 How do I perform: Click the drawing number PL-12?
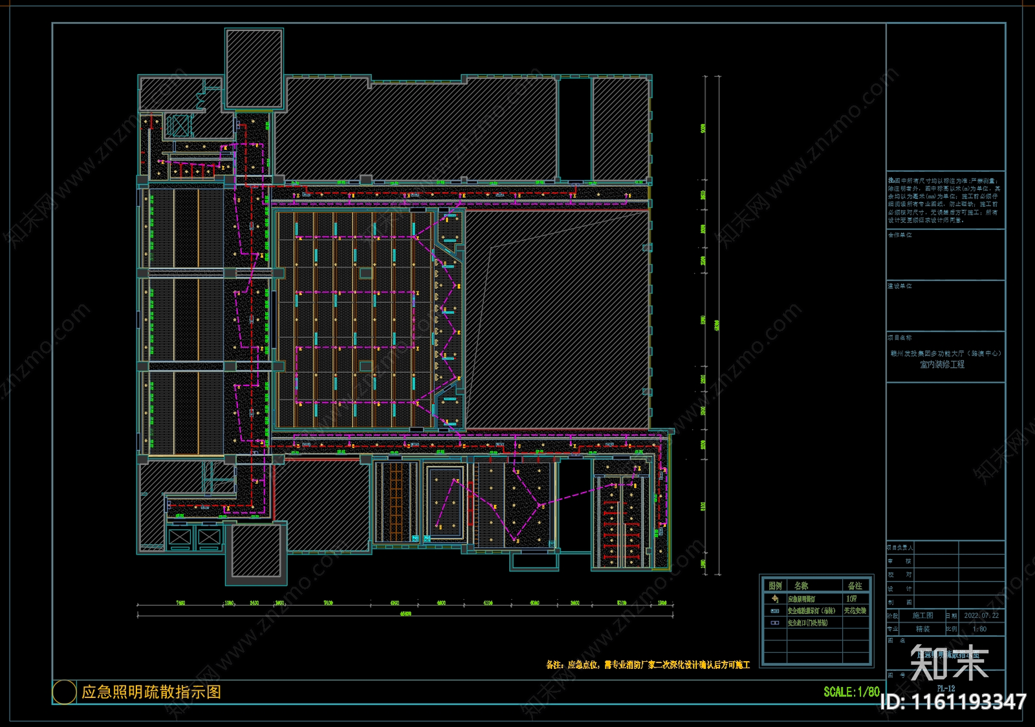[x=946, y=689]
